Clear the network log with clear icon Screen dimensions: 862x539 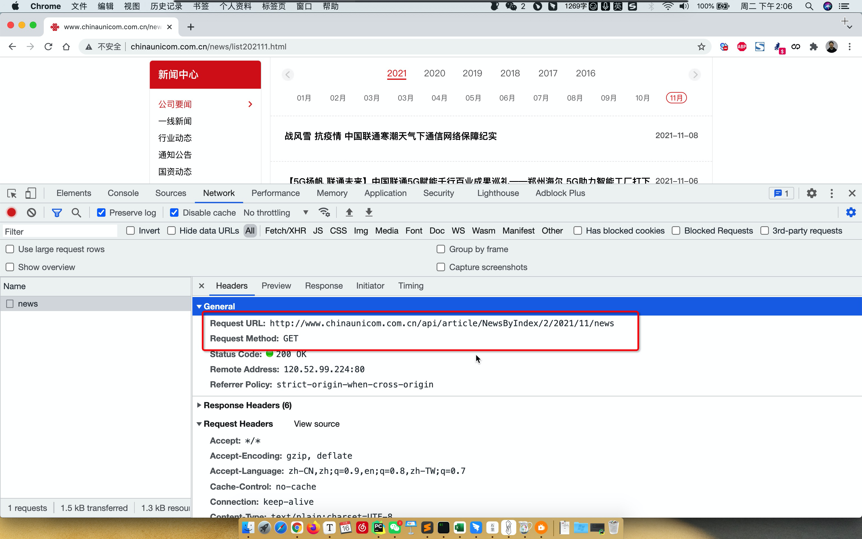tap(31, 213)
